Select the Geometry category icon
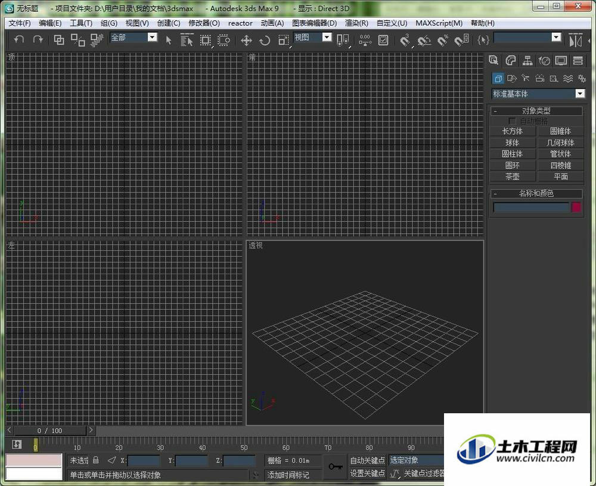 (x=498, y=79)
